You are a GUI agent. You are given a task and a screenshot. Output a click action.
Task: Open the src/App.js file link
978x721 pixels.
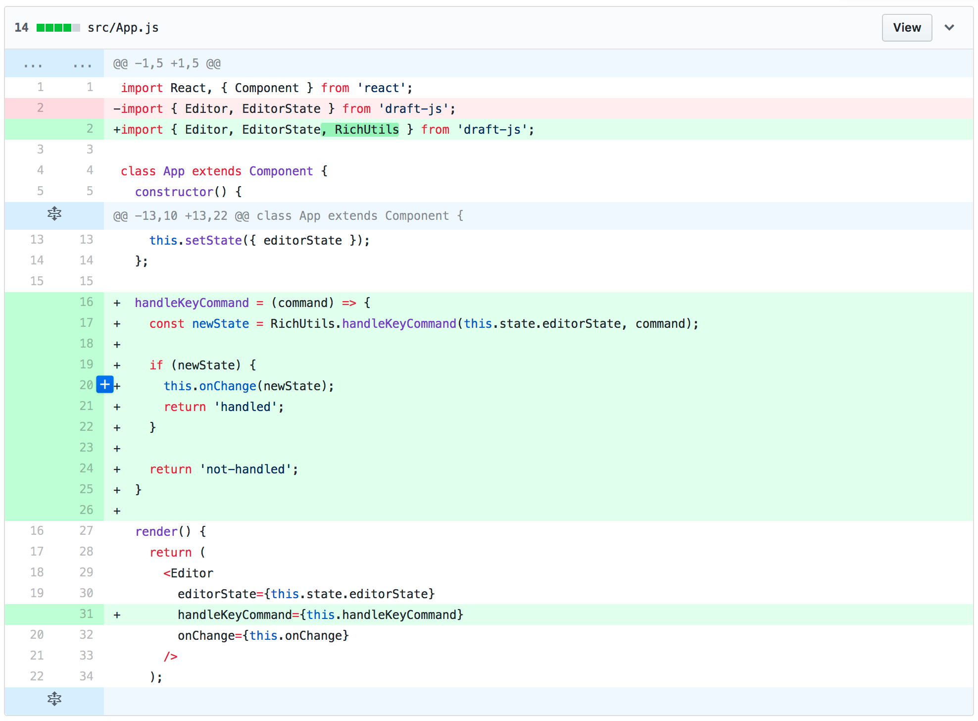tap(123, 28)
